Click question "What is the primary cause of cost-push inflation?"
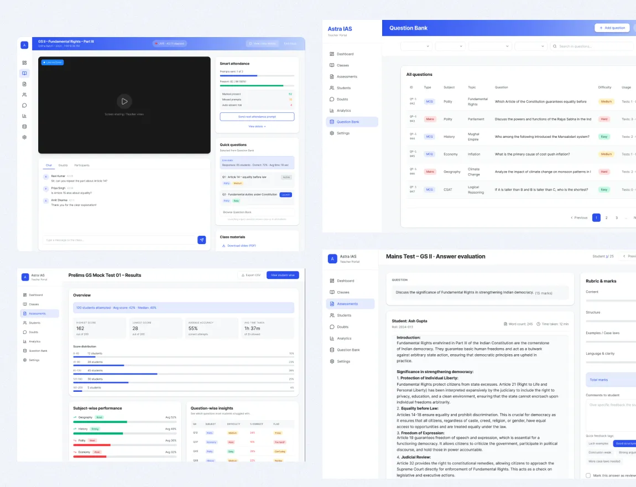 click(532, 154)
